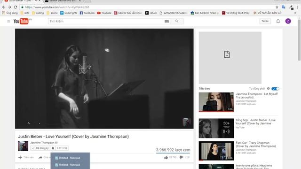Image resolution: width=301 pixels, height=169 pixels.
Task: Go forward with the browser forward arrow
Action: coord(9,7)
